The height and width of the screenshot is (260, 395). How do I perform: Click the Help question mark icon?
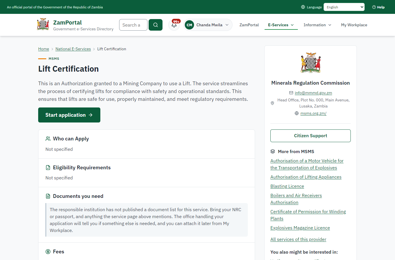(x=374, y=7)
